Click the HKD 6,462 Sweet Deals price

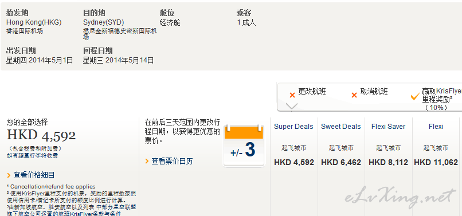(341, 162)
